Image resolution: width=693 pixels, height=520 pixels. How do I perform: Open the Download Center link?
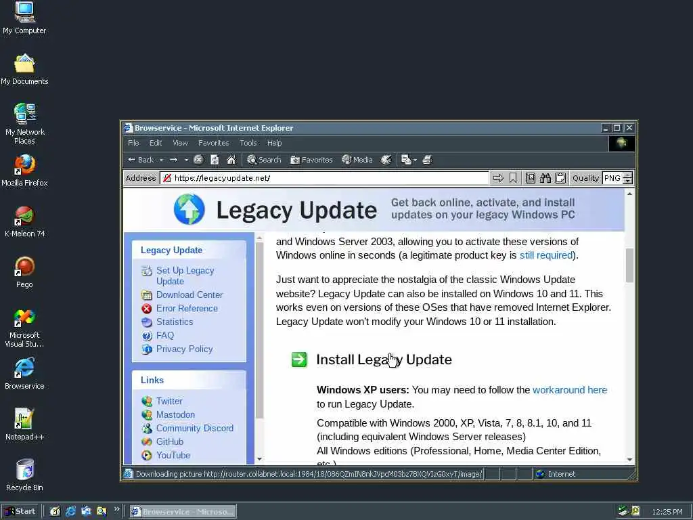[189, 295]
